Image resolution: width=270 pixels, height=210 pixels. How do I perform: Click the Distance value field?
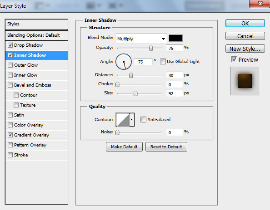[174, 75]
